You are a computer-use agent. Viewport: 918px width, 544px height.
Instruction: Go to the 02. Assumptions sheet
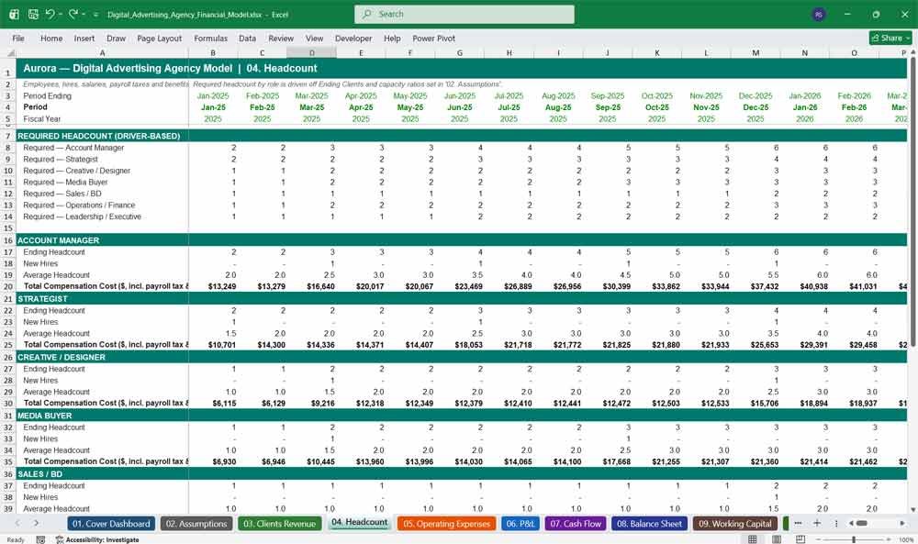click(196, 524)
